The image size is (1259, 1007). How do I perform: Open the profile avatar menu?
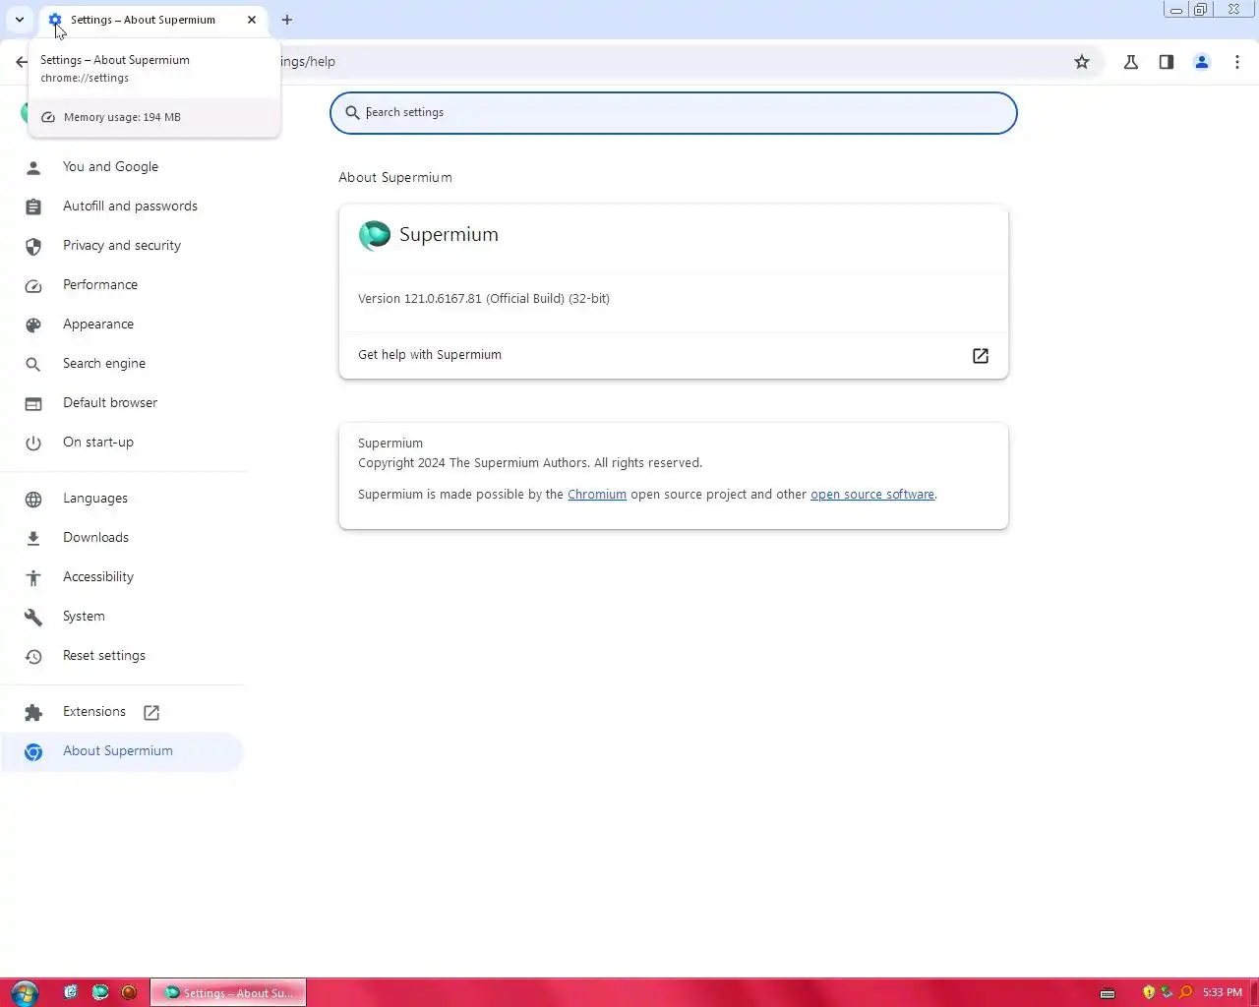coord(1202,62)
